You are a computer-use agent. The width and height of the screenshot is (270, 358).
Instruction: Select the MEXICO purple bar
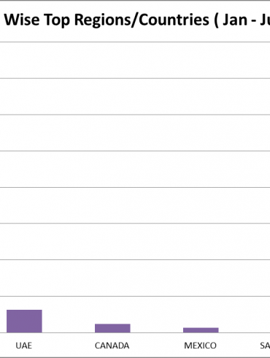(201, 330)
